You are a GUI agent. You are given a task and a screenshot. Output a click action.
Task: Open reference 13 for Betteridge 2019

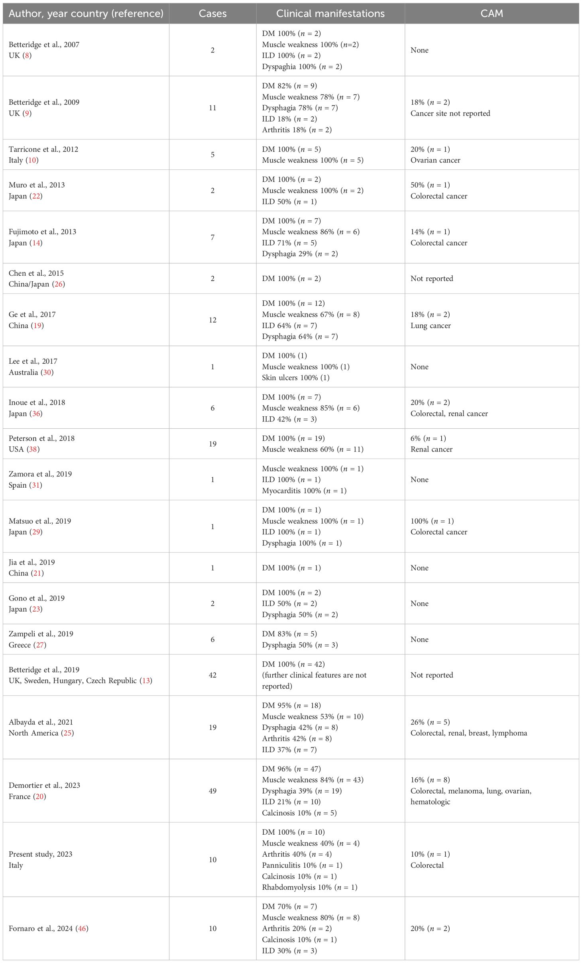pyautogui.click(x=146, y=681)
